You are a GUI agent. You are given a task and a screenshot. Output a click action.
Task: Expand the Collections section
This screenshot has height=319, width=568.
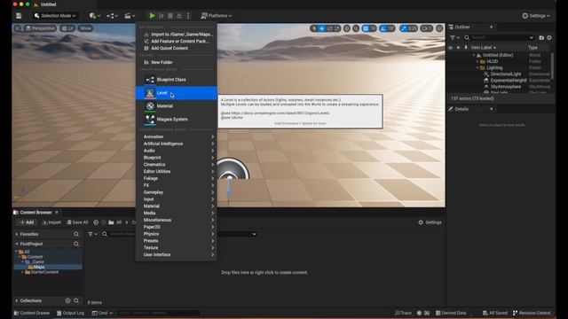tap(17, 301)
